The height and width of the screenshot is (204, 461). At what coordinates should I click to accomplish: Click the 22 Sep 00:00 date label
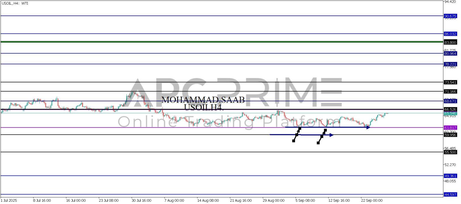pyautogui.click(x=372, y=201)
